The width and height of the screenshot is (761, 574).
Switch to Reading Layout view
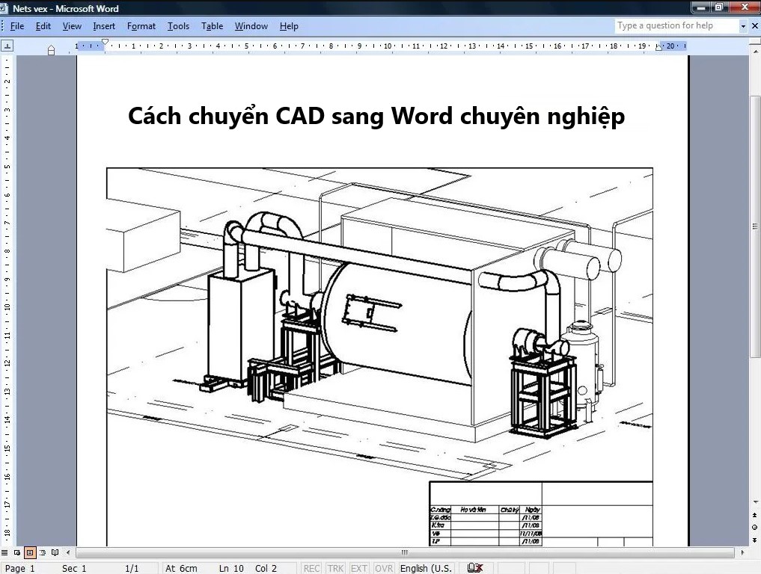tap(55, 552)
